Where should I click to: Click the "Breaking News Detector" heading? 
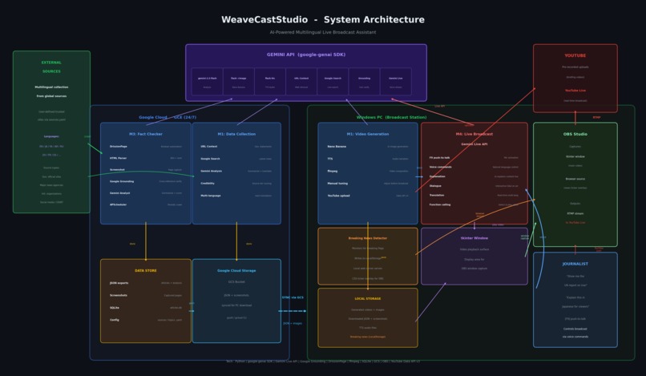coord(368,238)
